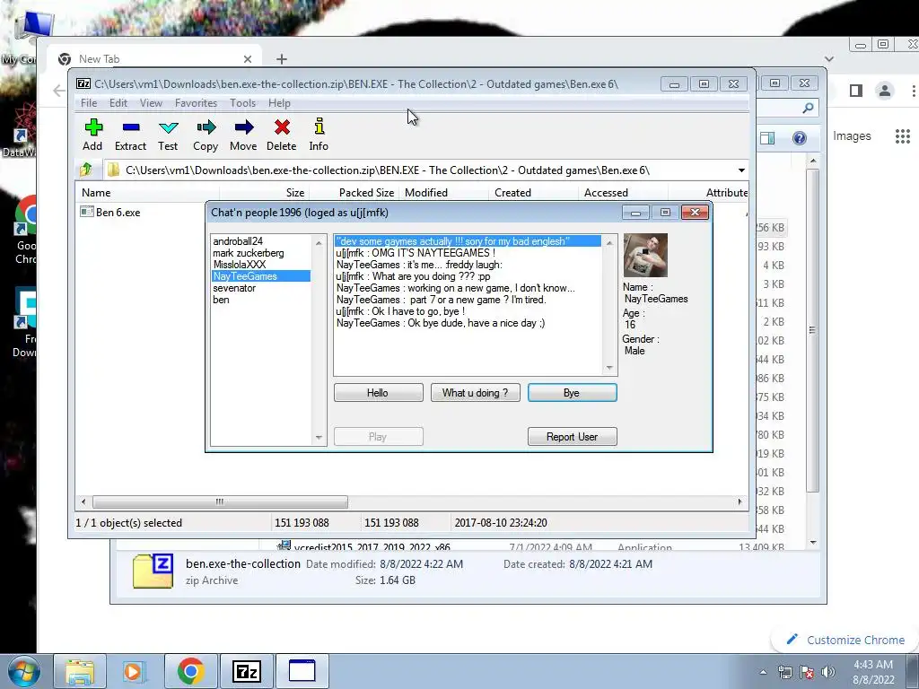The height and width of the screenshot is (689, 919).
Task: Open File Explorer from the taskbar
Action: [x=80, y=671]
